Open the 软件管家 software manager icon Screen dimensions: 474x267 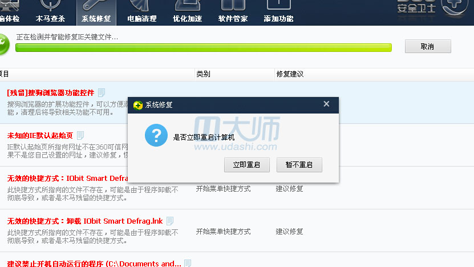tap(233, 12)
